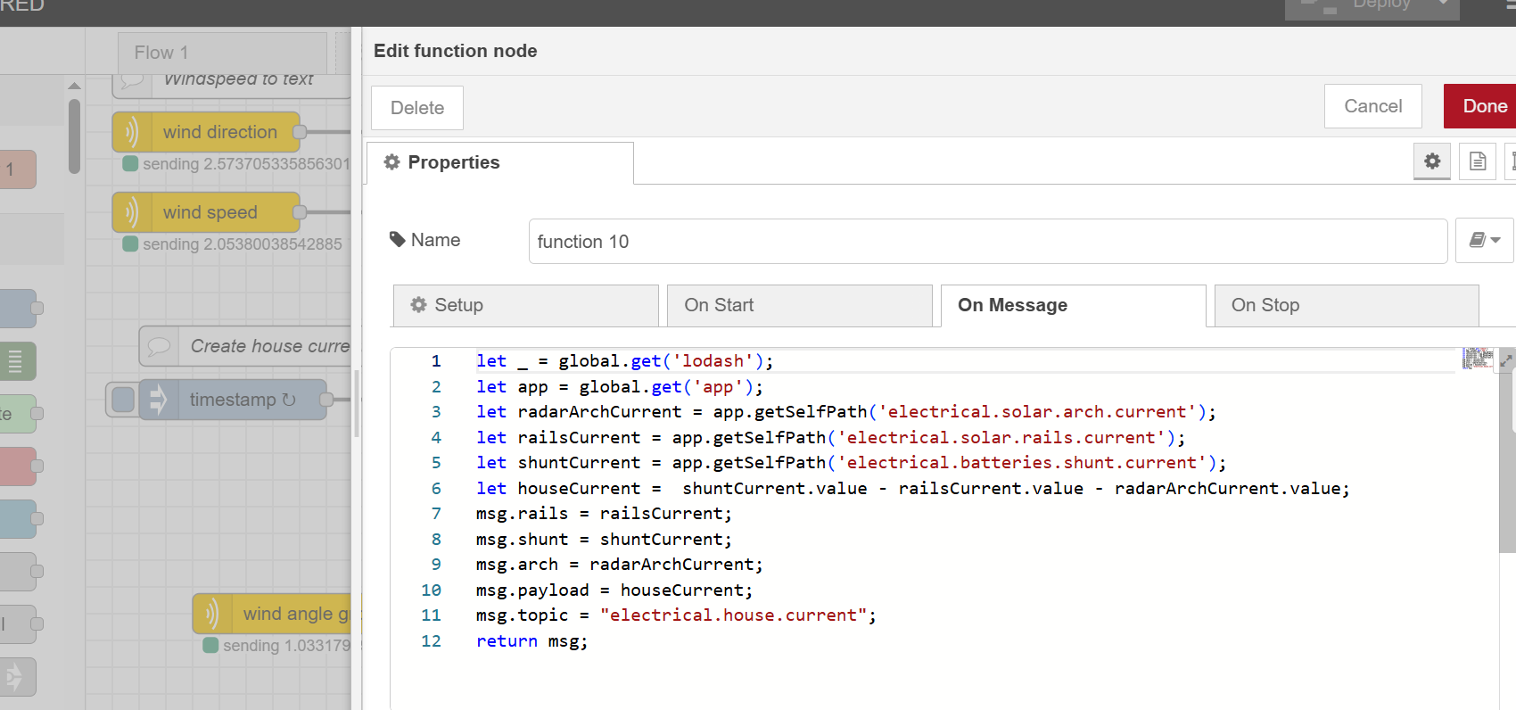Click the timestamp node output port
This screenshot has width=1516, height=710.
pyautogui.click(x=326, y=400)
